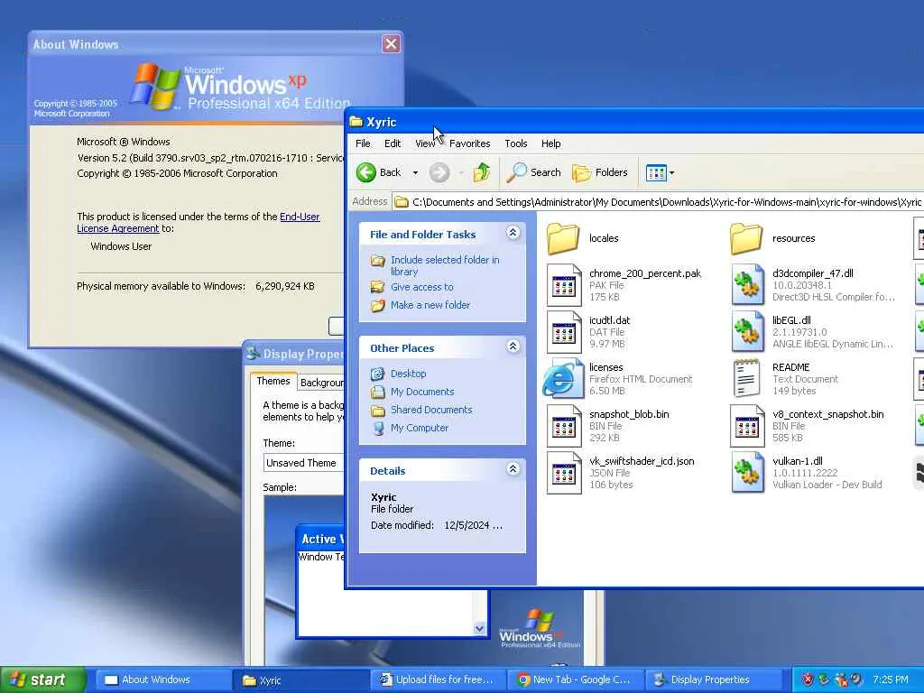Open the View menu

click(x=425, y=143)
